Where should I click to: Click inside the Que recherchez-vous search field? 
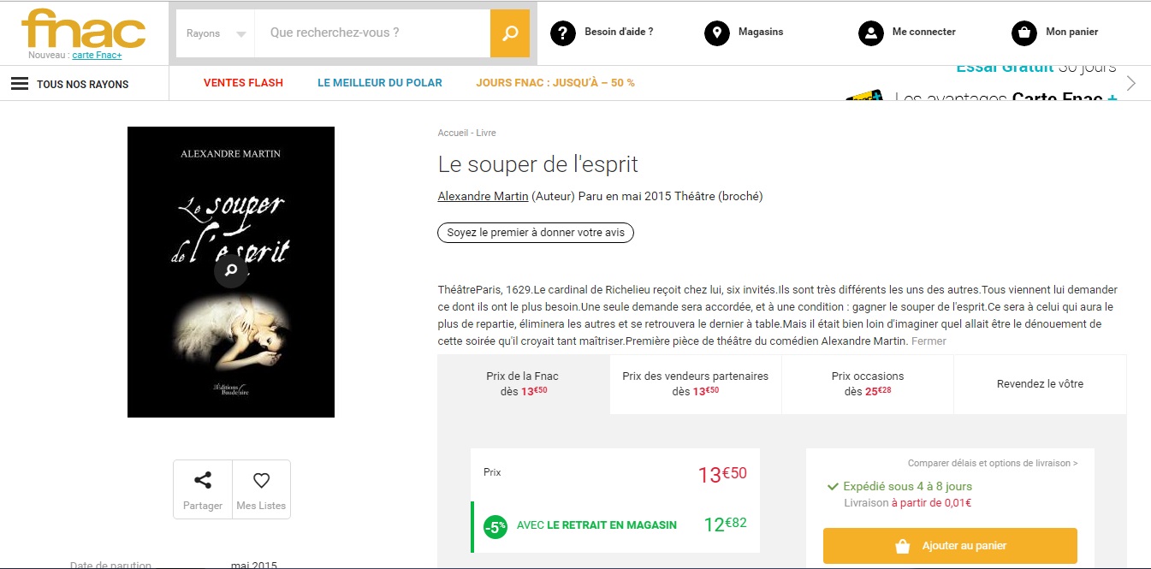point(368,33)
